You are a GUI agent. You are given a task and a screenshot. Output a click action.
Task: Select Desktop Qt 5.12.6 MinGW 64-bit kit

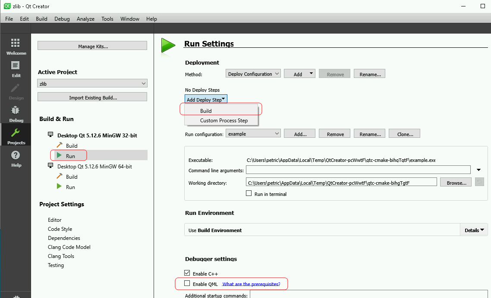pyautogui.click(x=94, y=166)
